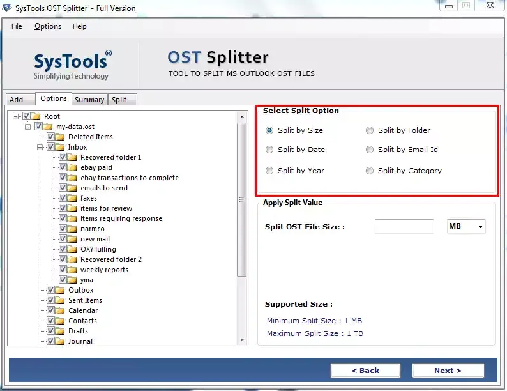The height and width of the screenshot is (391, 507).
Task: Switch to the Summary tab
Action: 89,100
